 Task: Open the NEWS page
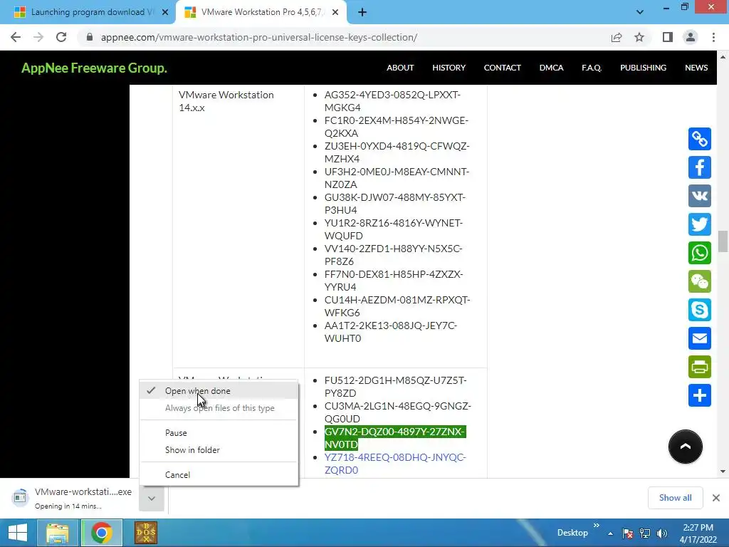(x=696, y=68)
